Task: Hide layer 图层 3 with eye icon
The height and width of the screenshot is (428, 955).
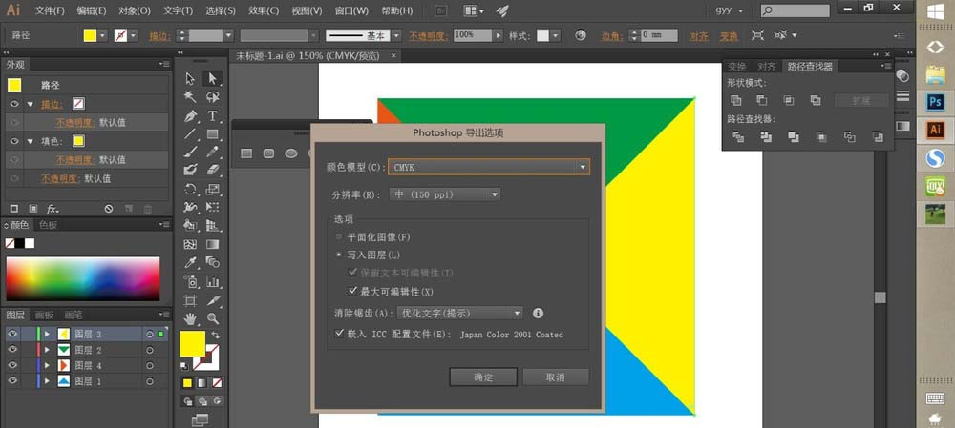Action: [x=12, y=334]
